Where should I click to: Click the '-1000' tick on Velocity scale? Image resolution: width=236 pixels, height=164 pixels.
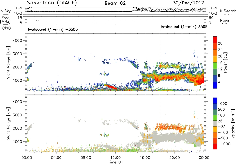point(224,144)
